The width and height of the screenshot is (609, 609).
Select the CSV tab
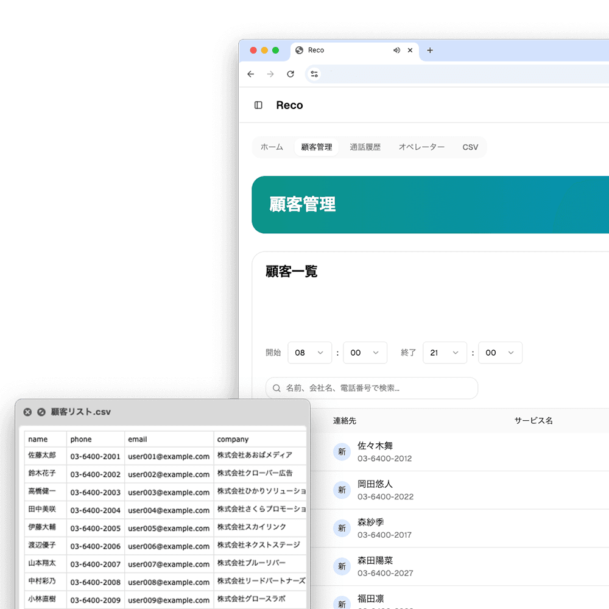(x=470, y=147)
